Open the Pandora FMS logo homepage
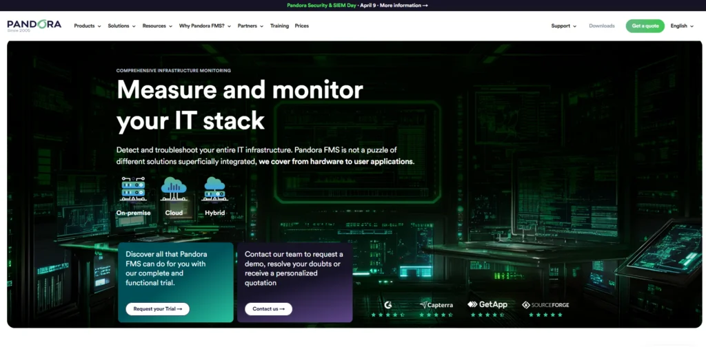This screenshot has height=347, width=706. click(34, 25)
